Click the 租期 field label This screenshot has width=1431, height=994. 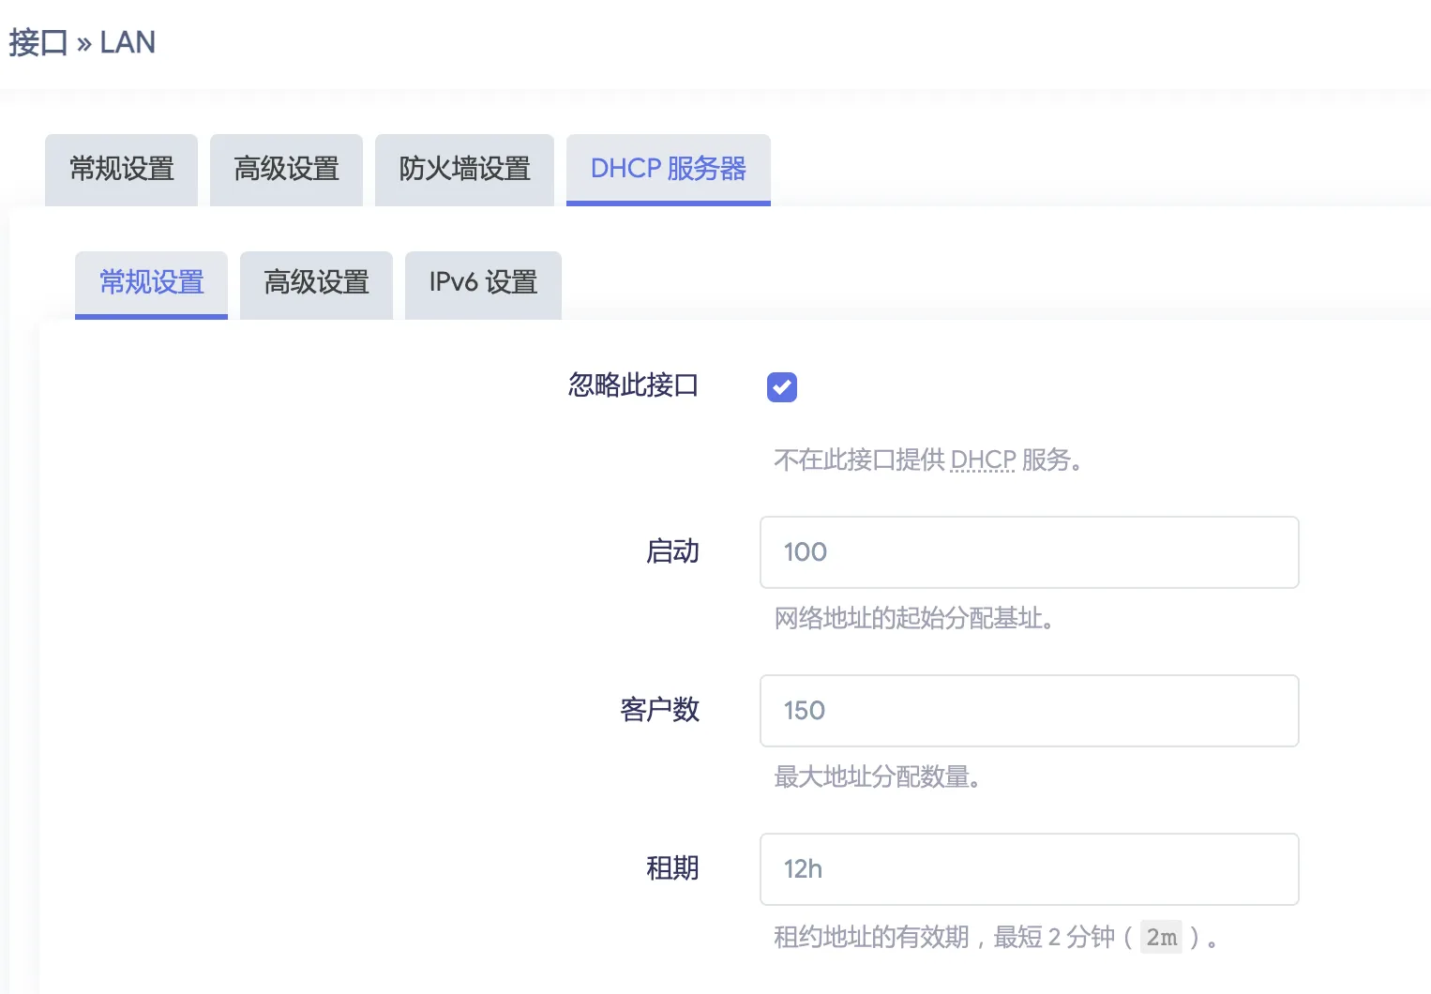(672, 868)
